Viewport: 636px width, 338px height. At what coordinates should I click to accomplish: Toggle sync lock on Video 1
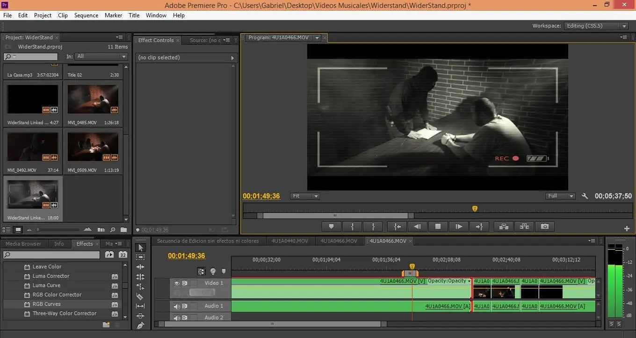(x=185, y=283)
